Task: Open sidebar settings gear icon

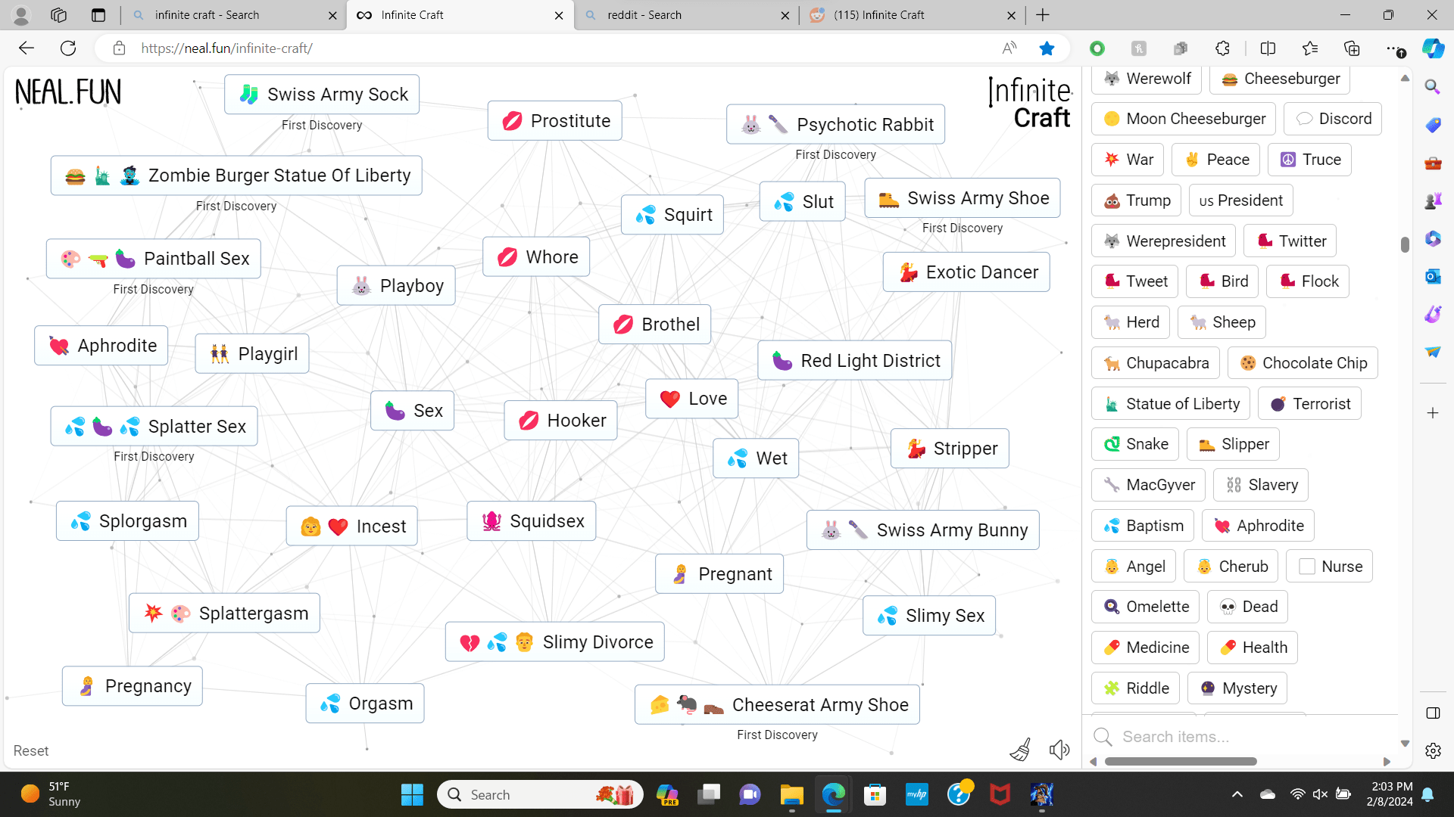Action: 1433,750
